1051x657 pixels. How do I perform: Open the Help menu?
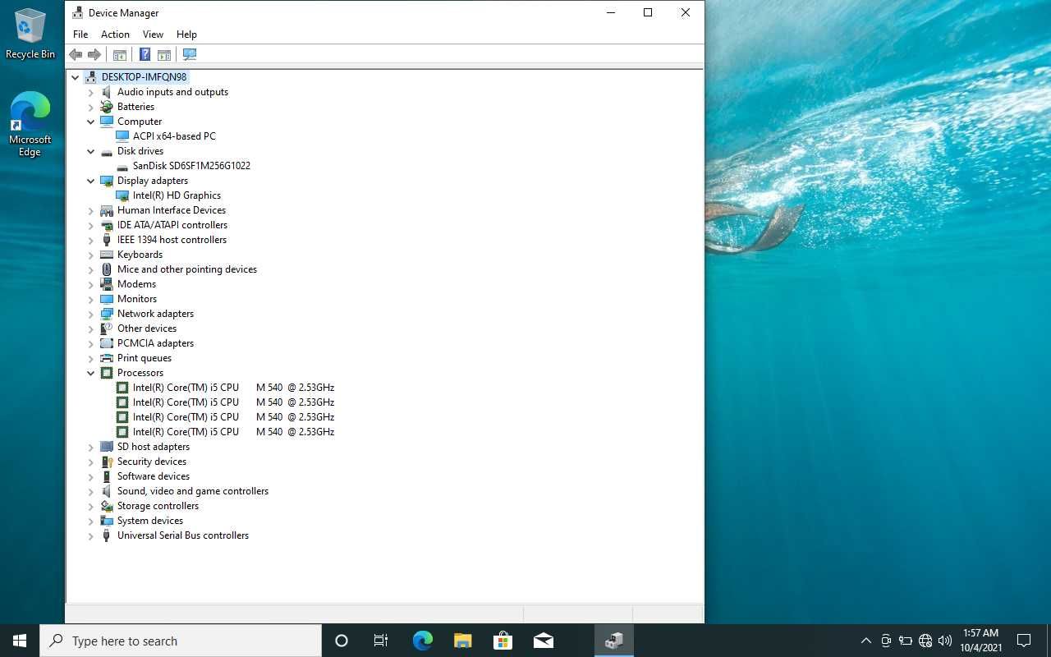[x=186, y=34]
